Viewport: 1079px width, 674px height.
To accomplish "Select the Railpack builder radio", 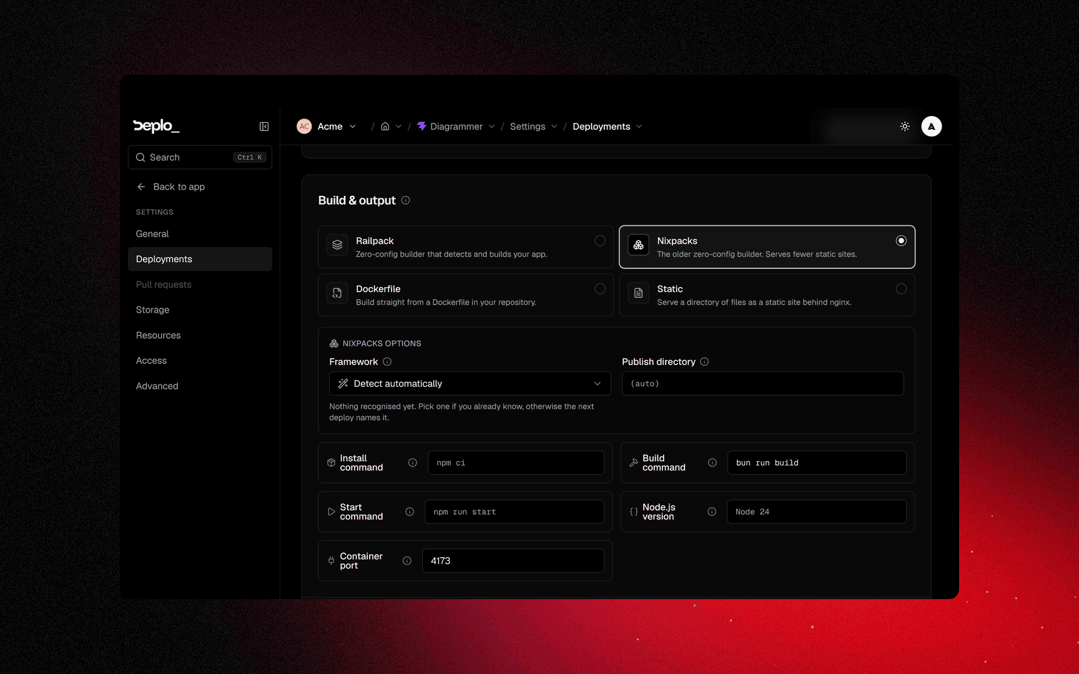I will (600, 241).
